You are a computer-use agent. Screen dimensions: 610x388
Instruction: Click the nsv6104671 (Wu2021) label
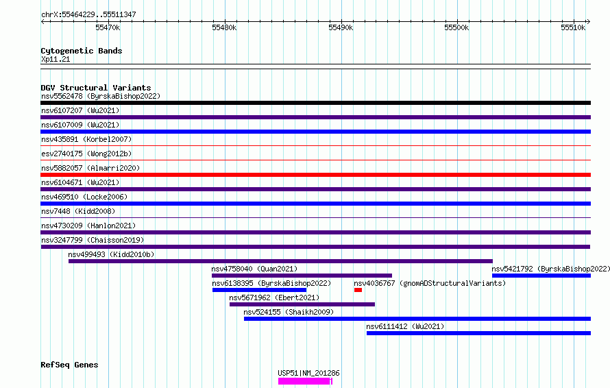80,182
